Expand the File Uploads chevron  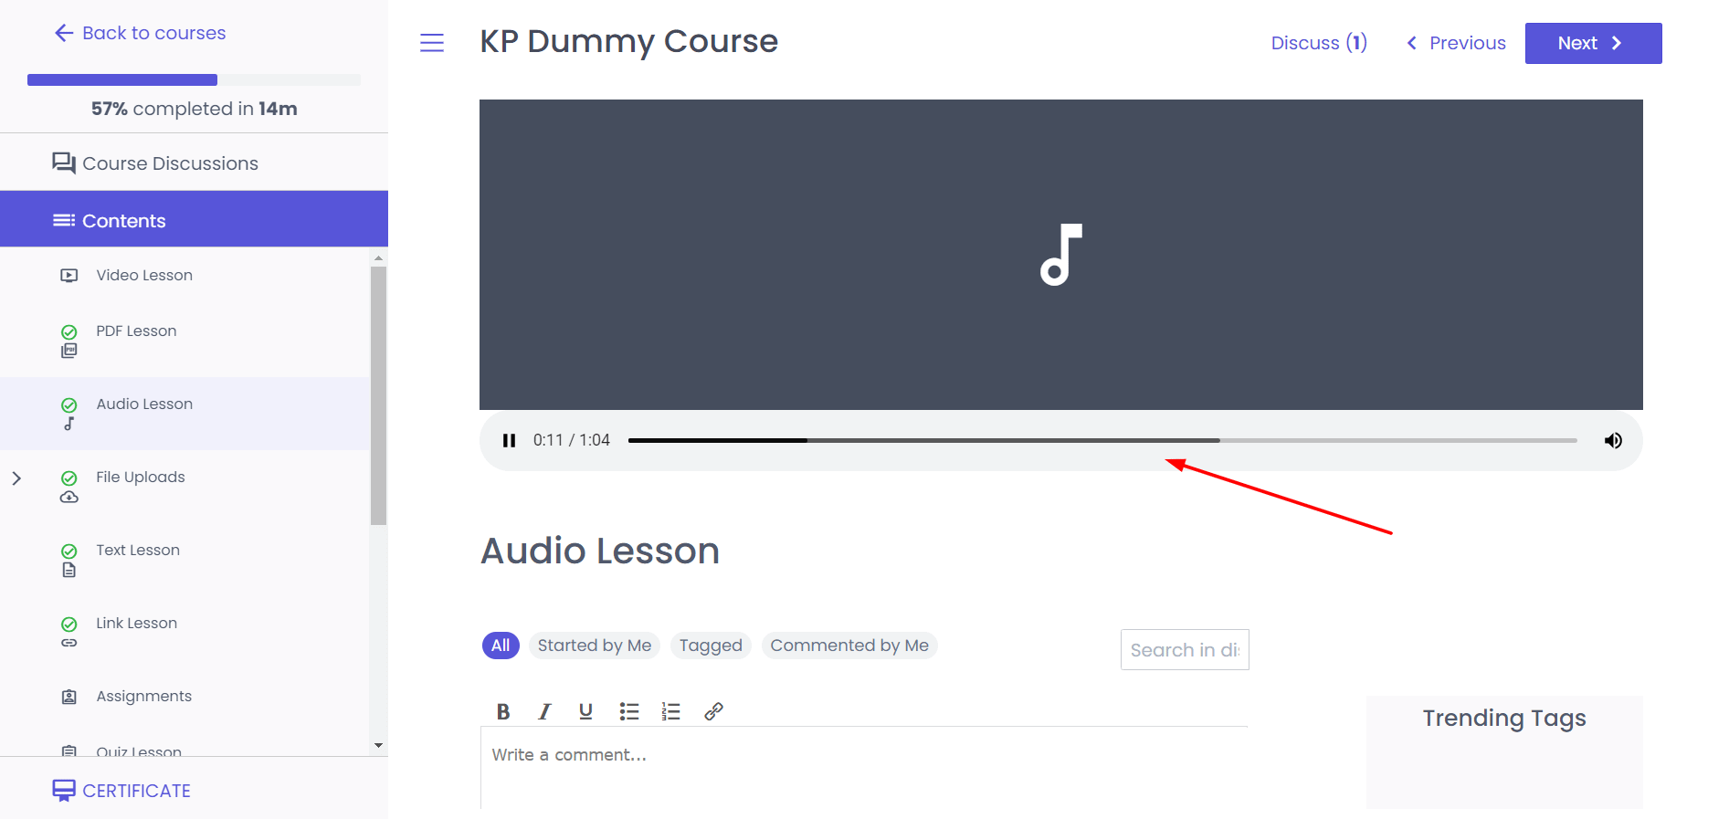pos(16,478)
